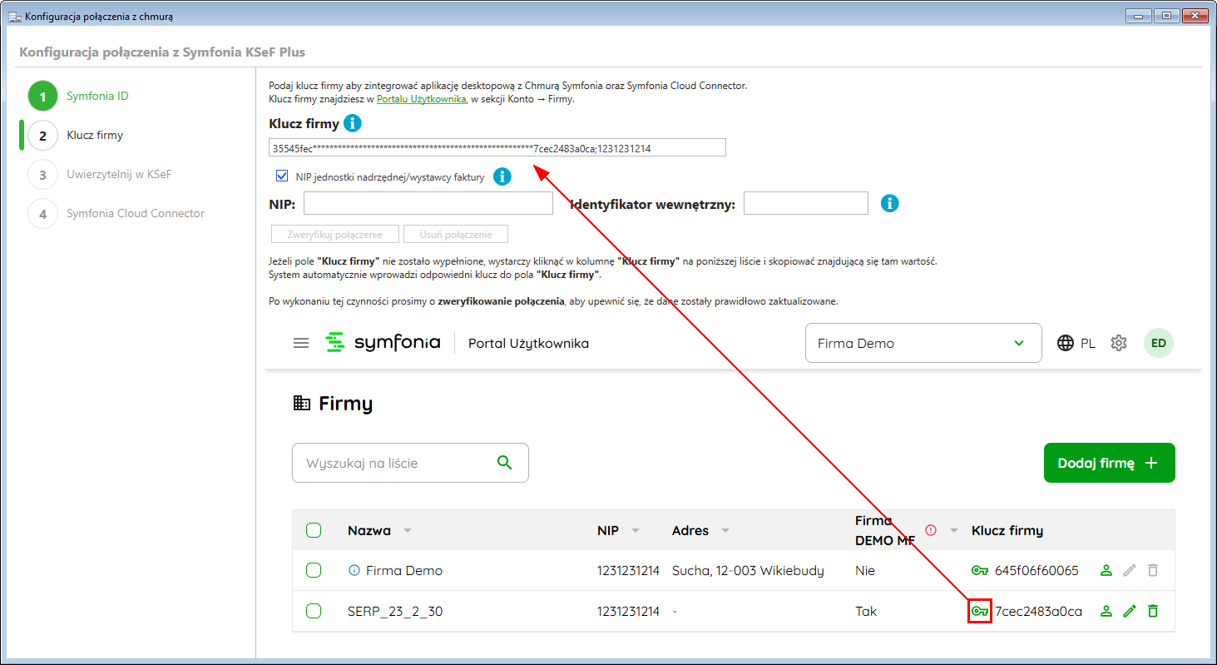Image resolution: width=1217 pixels, height=665 pixels.
Task: Click the NIP 1231231214 in the SERP_23_2_30 row
Action: [628, 612]
